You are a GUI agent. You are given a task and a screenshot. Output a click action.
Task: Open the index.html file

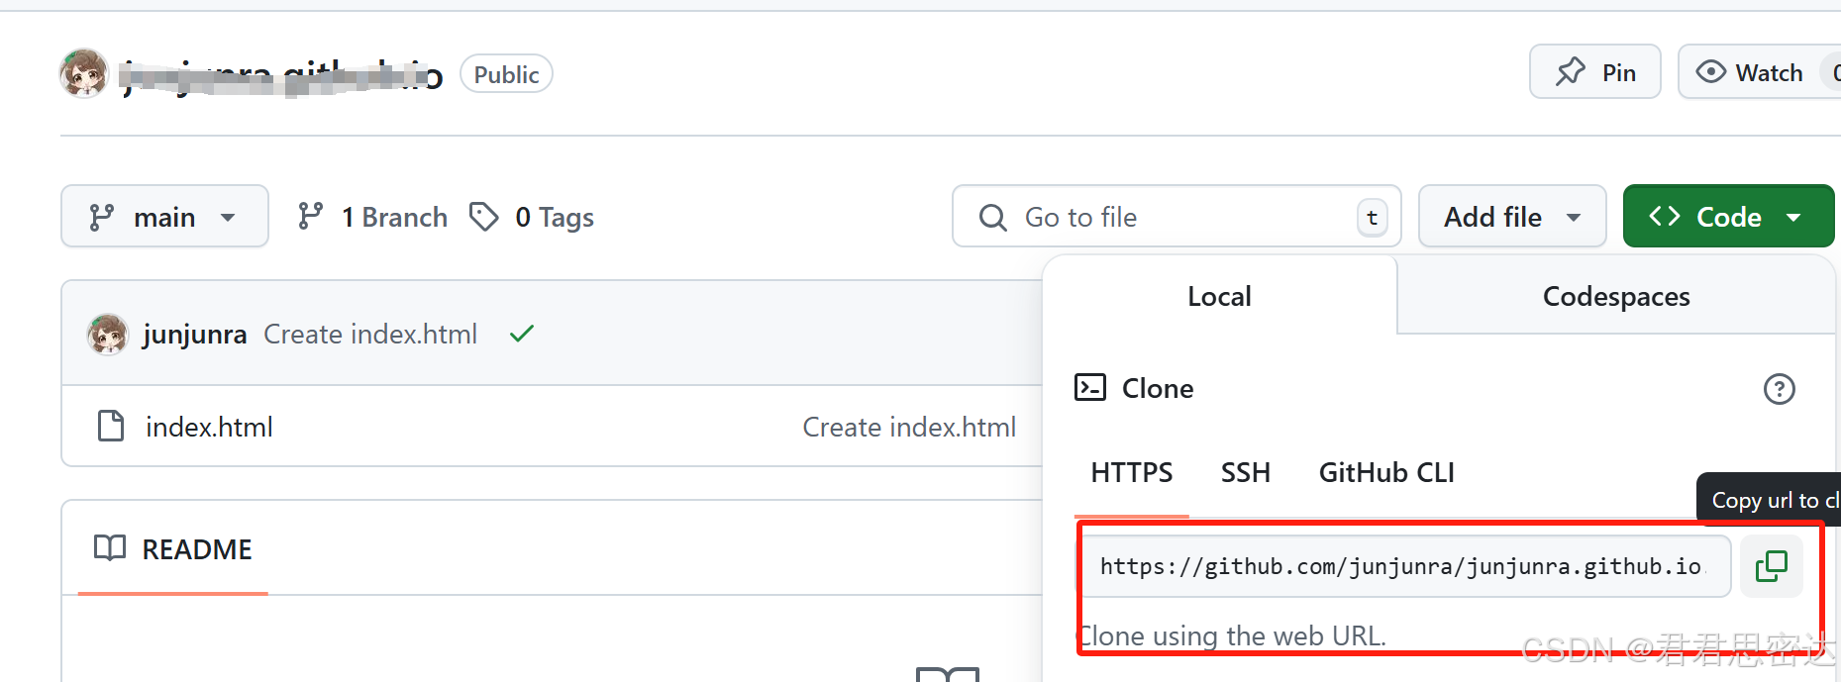pos(209,427)
